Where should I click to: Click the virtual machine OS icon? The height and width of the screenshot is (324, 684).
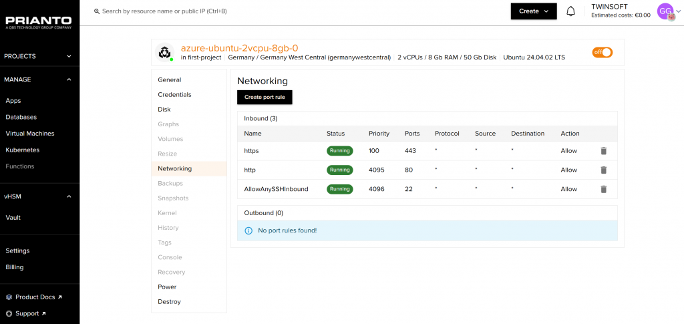[x=164, y=53]
